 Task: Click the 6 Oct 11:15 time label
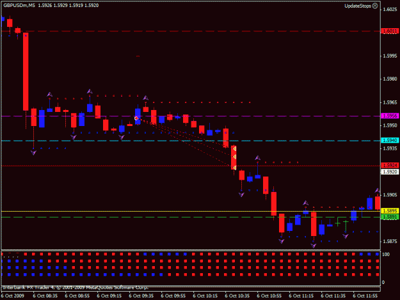pos(301,296)
